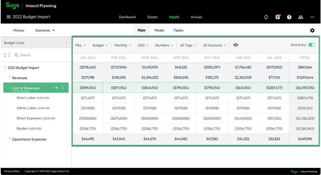321x175 pixels.
Task: Open the Budget Lines panel dropdown
Action: click(36, 43)
